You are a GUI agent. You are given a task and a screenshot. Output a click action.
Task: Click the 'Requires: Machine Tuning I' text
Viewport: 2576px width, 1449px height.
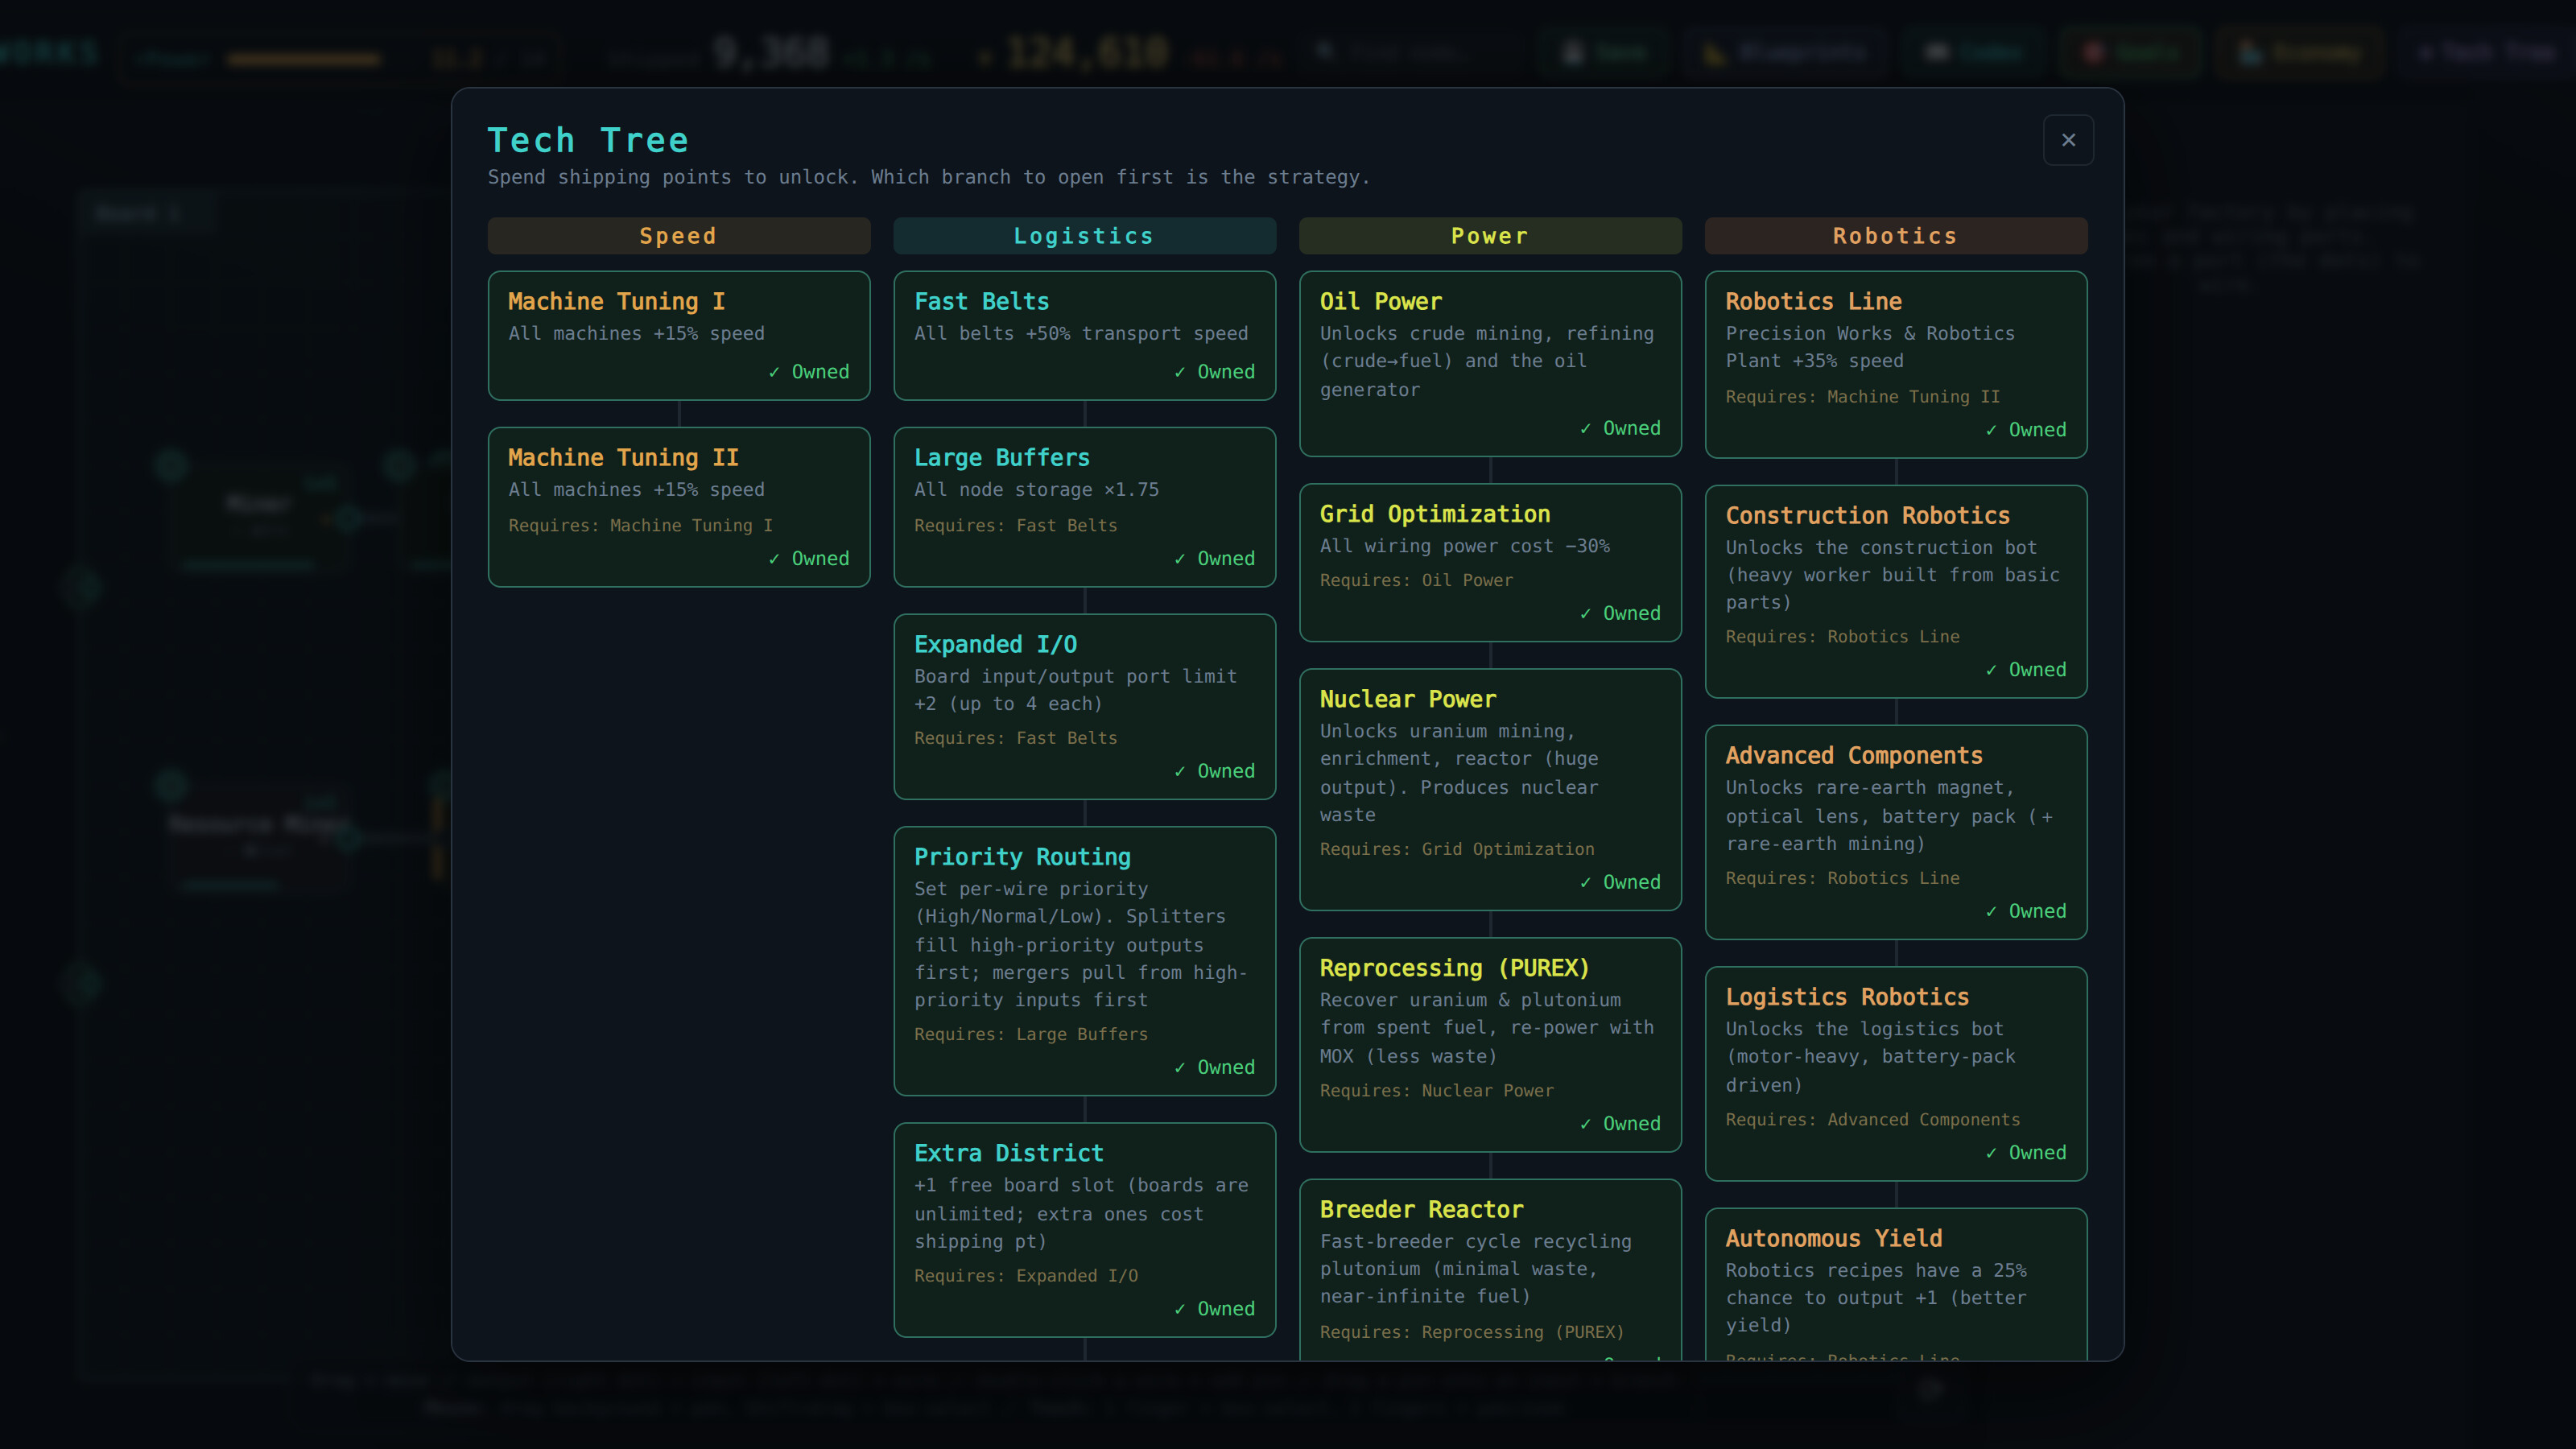click(x=640, y=525)
